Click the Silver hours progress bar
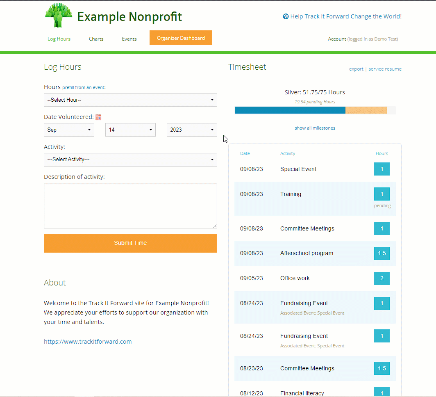This screenshot has height=397, width=436. click(316, 110)
